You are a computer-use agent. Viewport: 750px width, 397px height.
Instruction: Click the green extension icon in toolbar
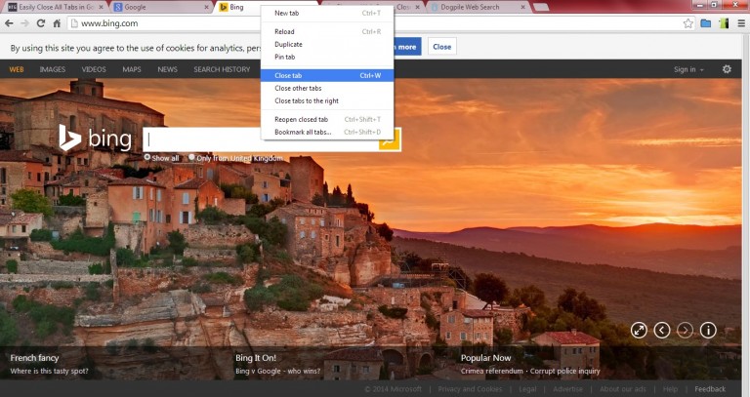tap(724, 23)
